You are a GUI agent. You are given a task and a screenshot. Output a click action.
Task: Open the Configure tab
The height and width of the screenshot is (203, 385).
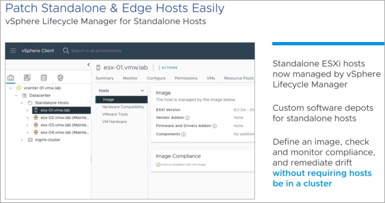(156, 78)
